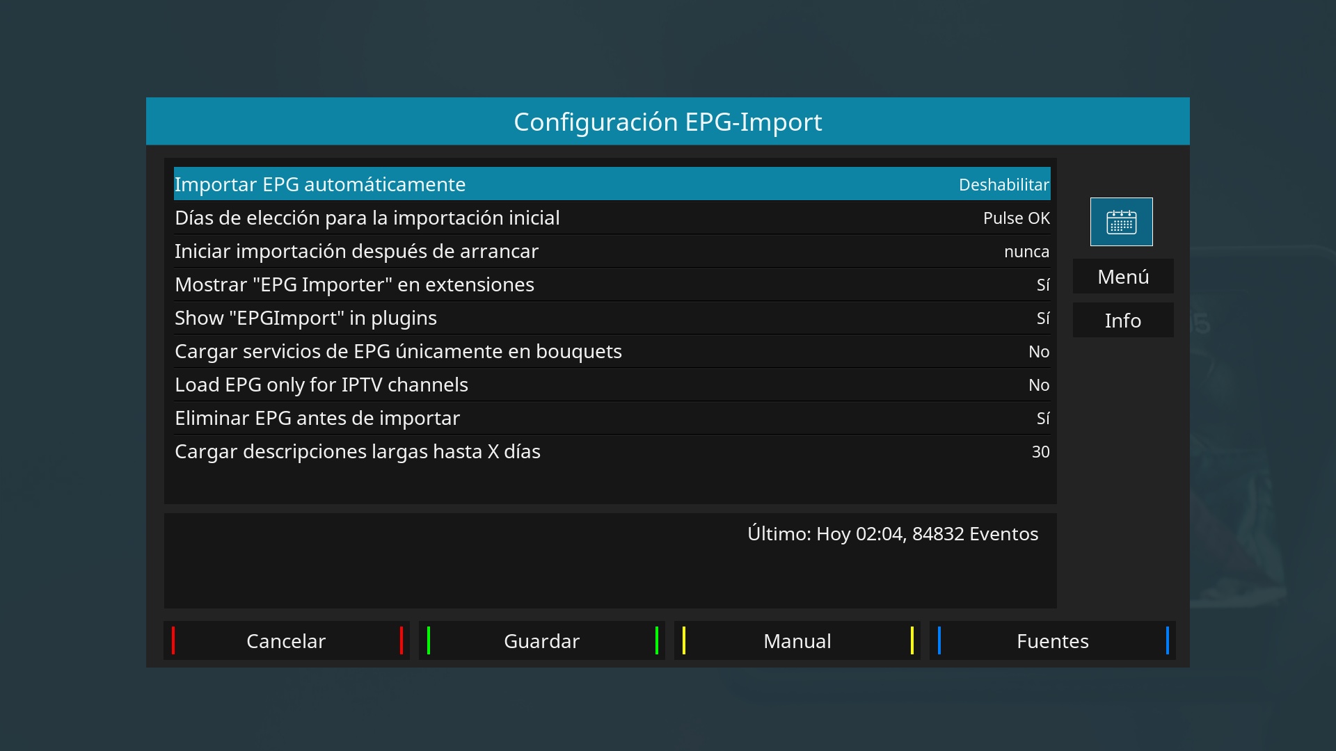Open Fuentes with the blue button
The height and width of the screenshot is (751, 1336).
pyautogui.click(x=1052, y=640)
